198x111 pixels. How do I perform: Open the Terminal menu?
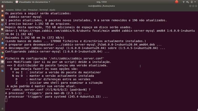coord(44,10)
